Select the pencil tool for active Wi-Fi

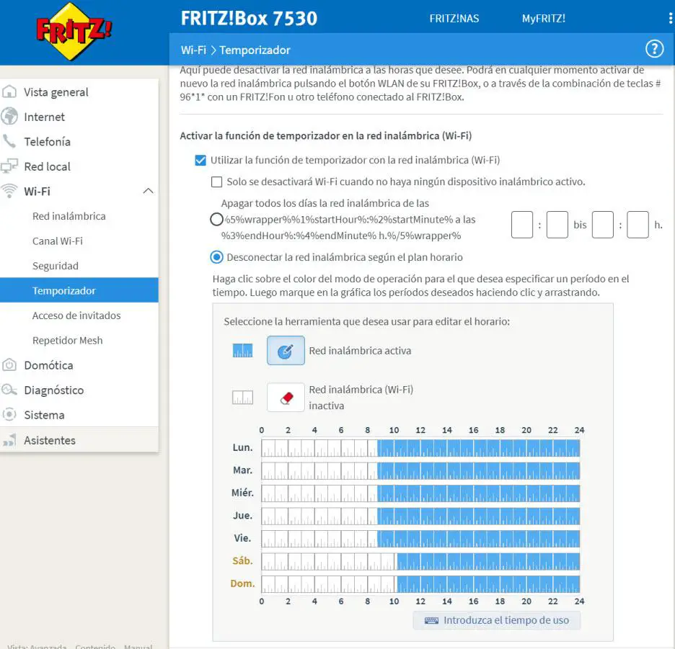pos(286,351)
